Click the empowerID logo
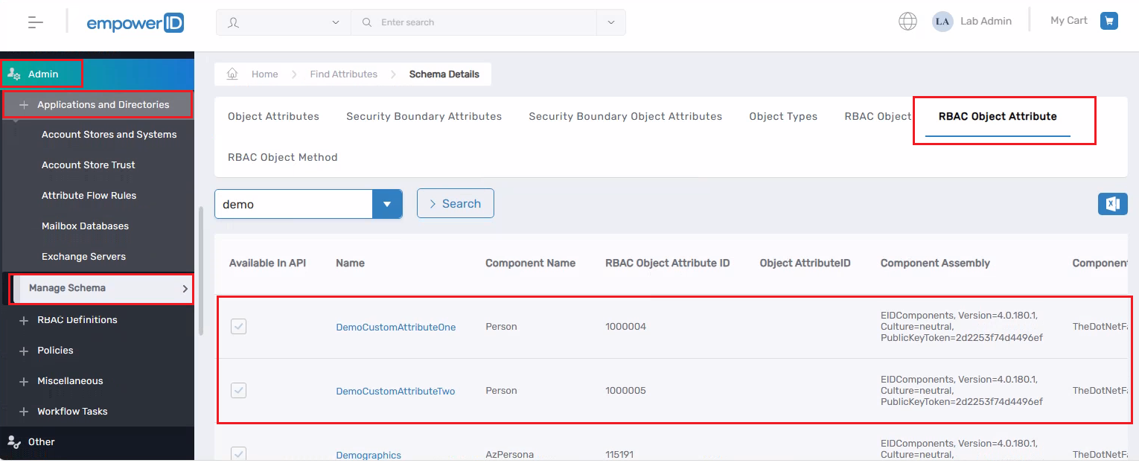Image resolution: width=1139 pixels, height=463 pixels. tap(135, 22)
